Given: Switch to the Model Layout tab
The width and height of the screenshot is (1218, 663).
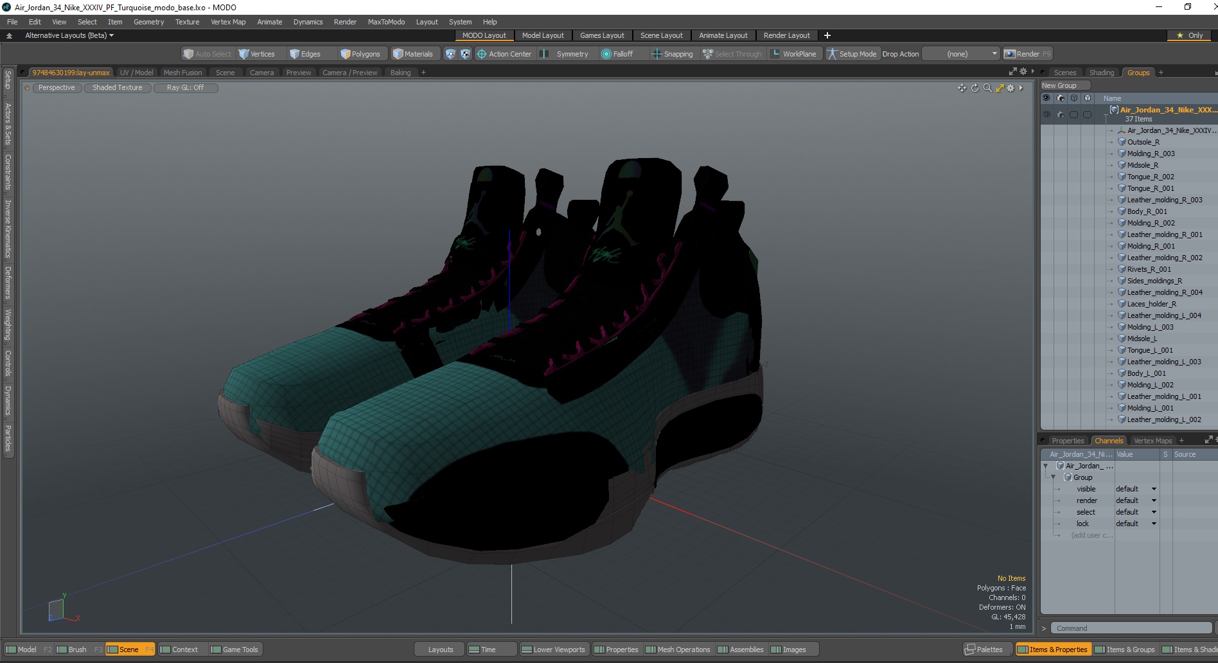Looking at the screenshot, I should (543, 35).
